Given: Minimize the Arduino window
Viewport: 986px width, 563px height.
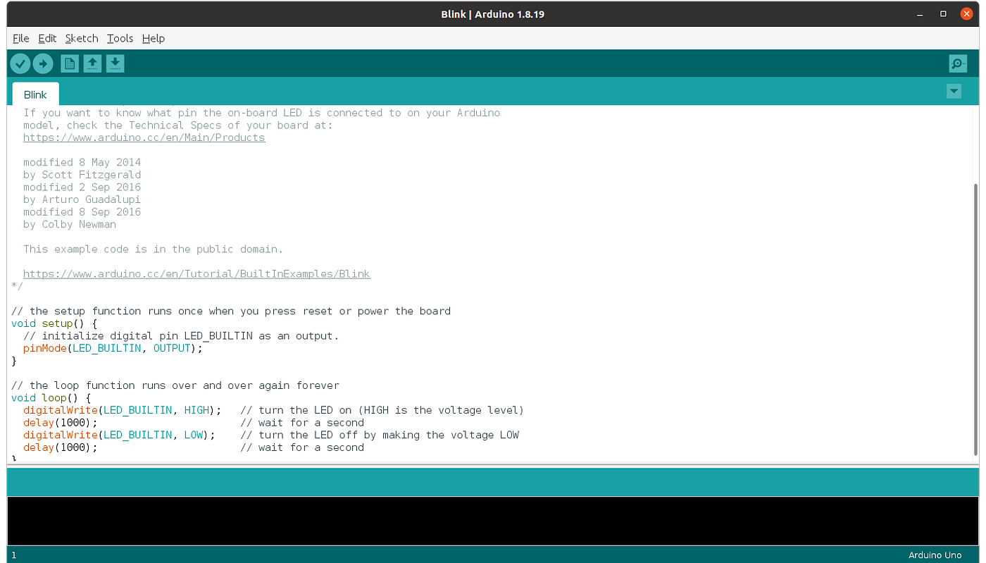Looking at the screenshot, I should (921, 14).
